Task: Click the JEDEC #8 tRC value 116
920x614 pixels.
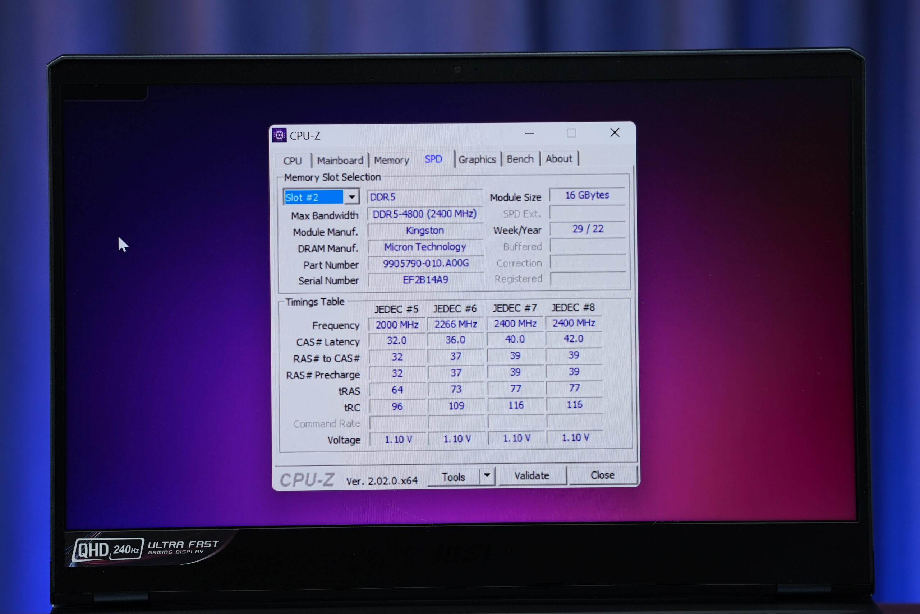Action: coord(574,405)
